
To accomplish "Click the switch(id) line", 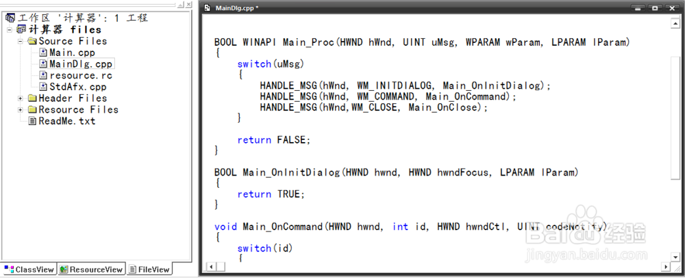I will pos(264,249).
